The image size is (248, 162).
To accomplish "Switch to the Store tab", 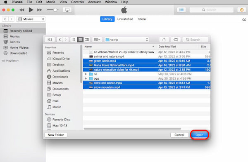I will click(142, 19).
